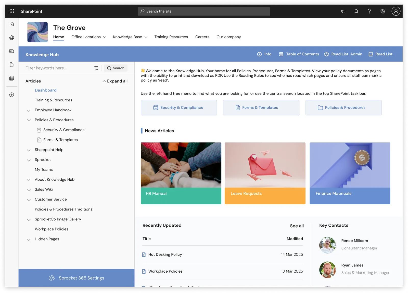
Task: Click the Info circle icon
Action: (259, 54)
